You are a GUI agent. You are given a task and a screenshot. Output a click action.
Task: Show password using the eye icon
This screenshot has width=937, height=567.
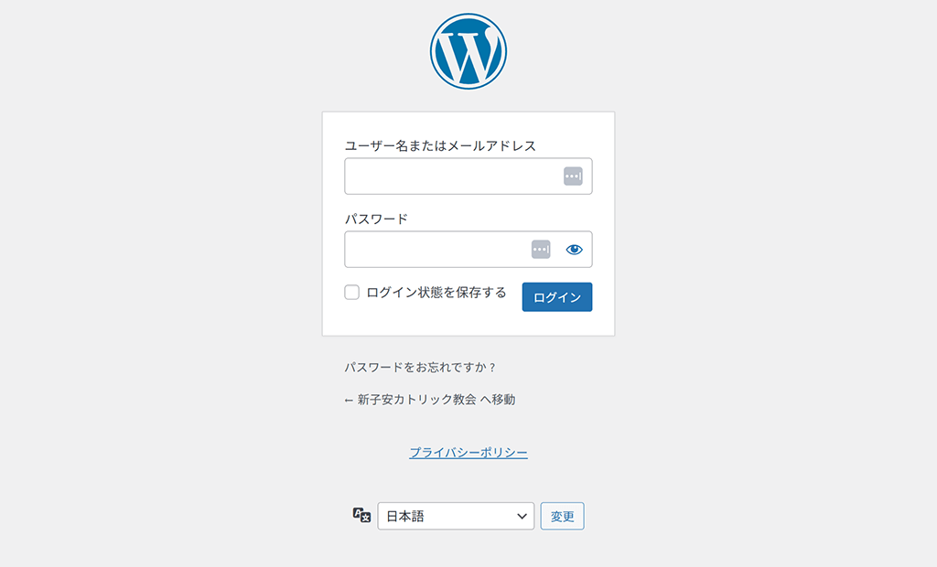pos(575,249)
